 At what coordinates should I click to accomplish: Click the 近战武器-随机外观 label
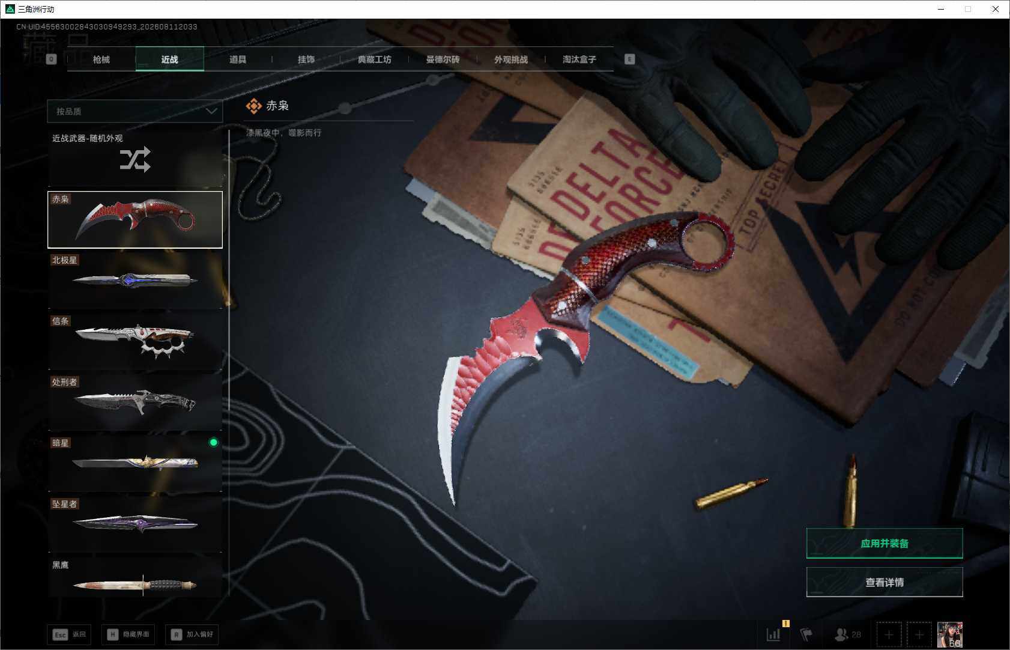coord(88,138)
